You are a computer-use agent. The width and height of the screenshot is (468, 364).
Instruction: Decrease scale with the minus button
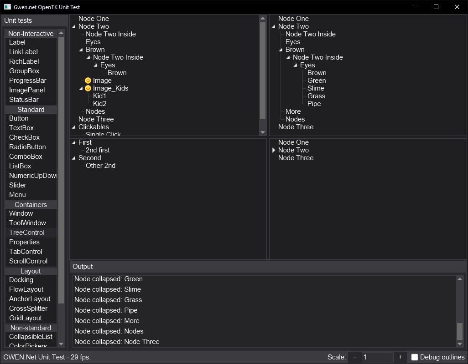pyautogui.click(x=354, y=357)
